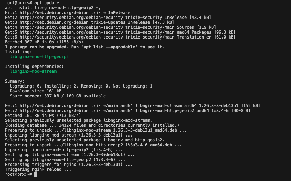Click the green libnginx-mod-stream dependency name
This screenshot has height=181, width=291.
pyautogui.click(x=33, y=71)
